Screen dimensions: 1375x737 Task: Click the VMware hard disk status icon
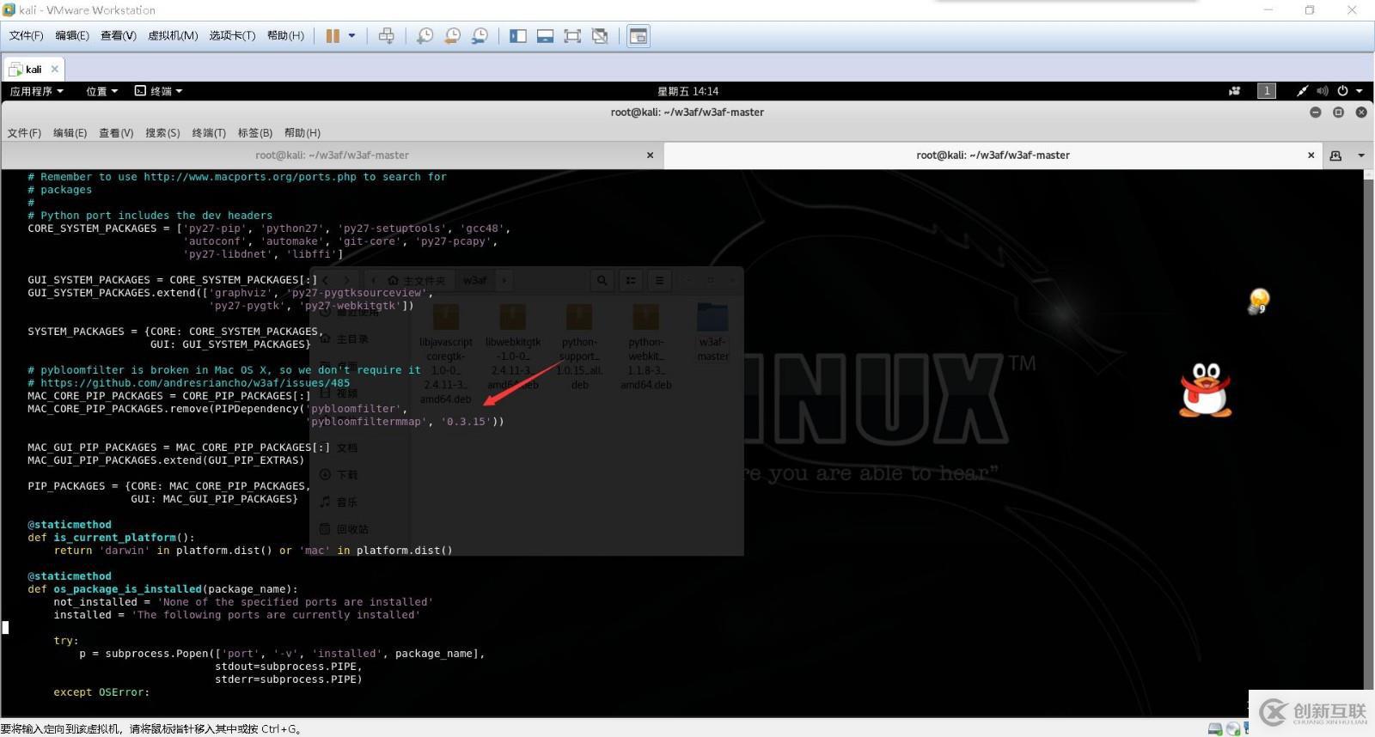coord(1215,728)
